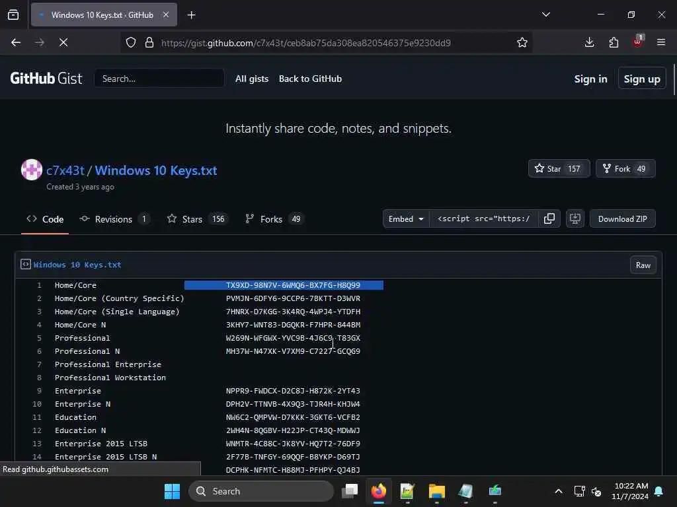
Task: Click Firefox taskbar icon
Action: click(x=379, y=491)
